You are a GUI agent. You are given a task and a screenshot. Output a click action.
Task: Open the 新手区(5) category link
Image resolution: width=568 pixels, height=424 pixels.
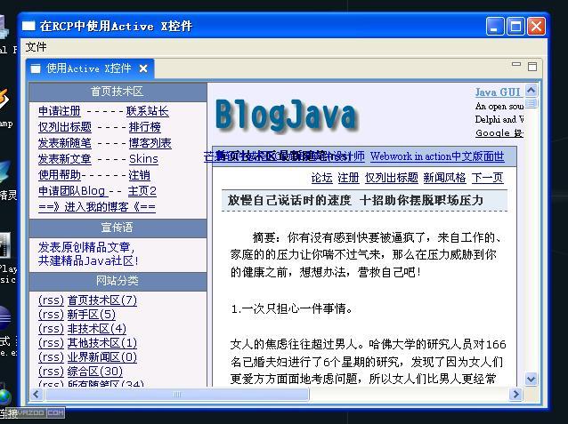click(92, 314)
